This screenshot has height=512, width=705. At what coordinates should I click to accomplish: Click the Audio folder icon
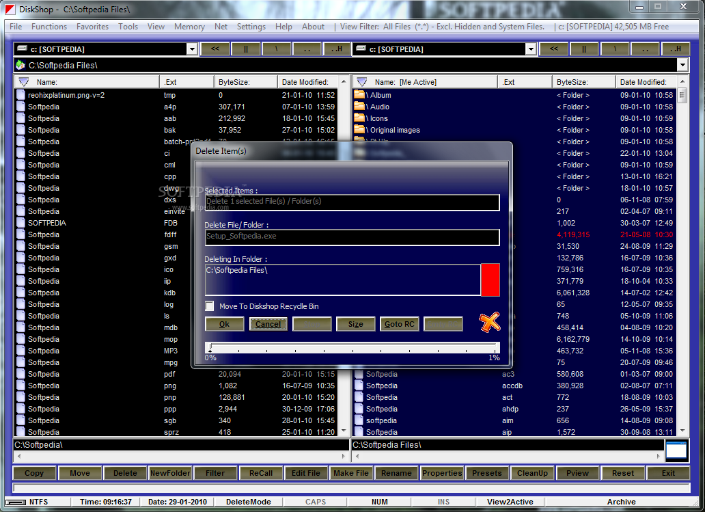pos(359,107)
